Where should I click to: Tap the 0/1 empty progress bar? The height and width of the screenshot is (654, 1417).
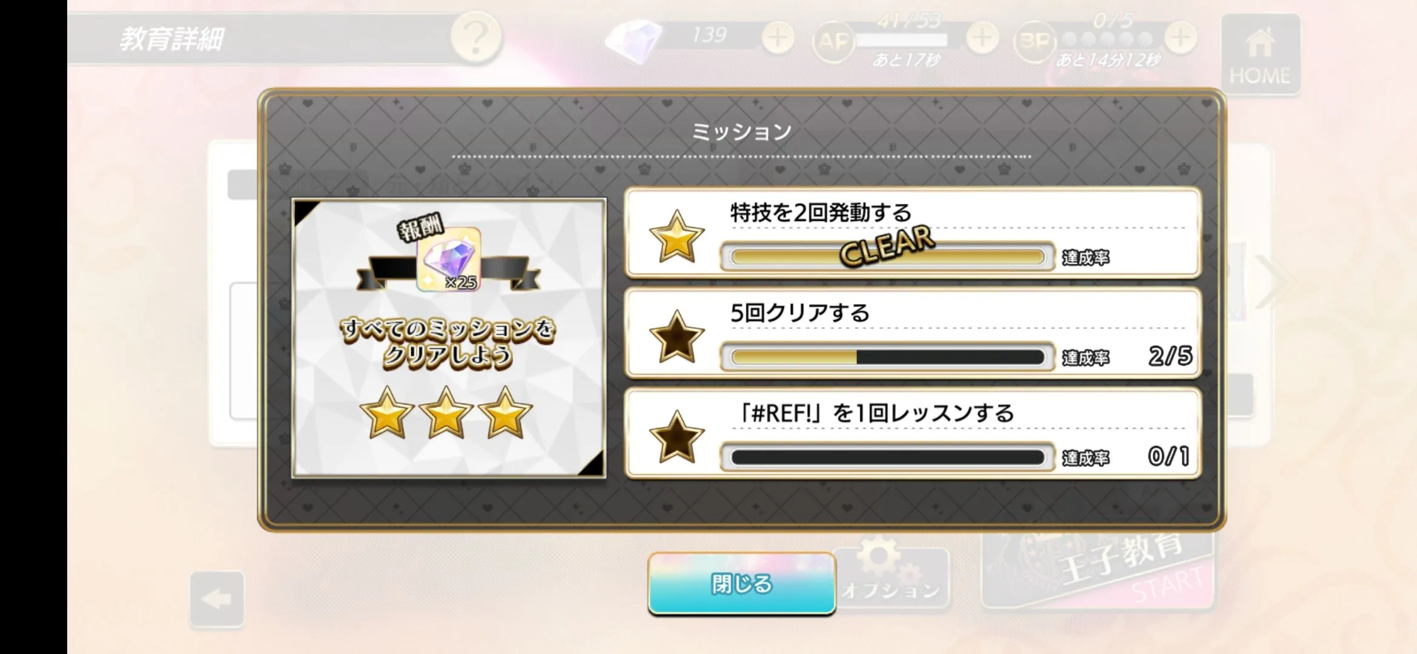tap(888, 457)
